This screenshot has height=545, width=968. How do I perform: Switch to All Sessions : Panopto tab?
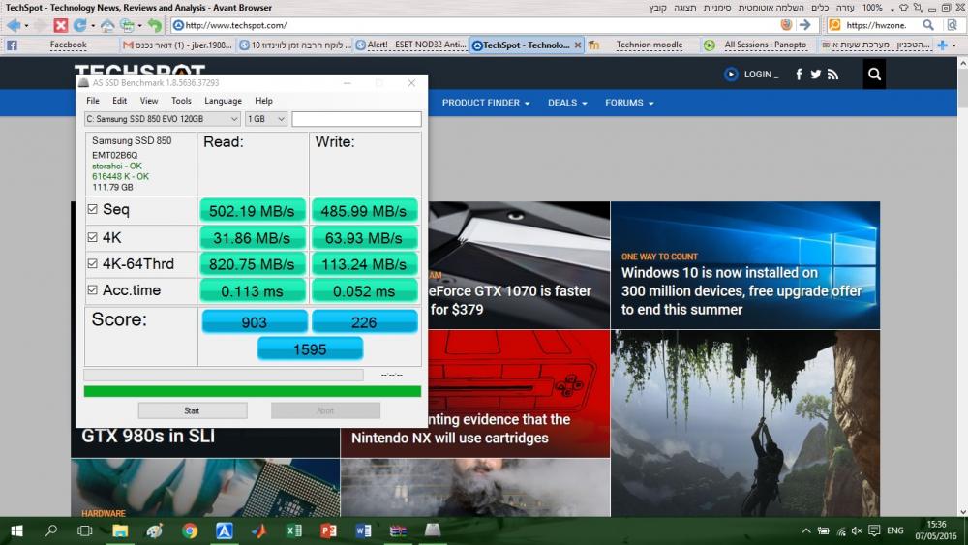tap(758, 45)
